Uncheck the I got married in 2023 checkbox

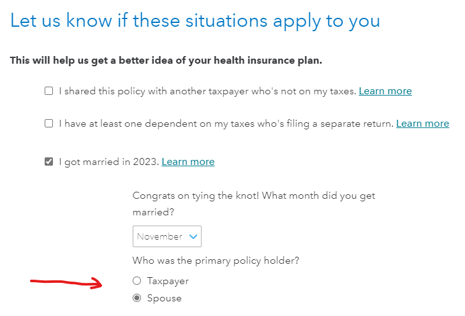click(48, 162)
